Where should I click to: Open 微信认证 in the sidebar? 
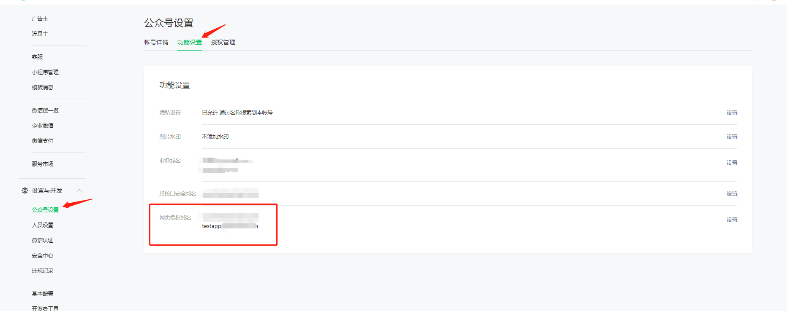(x=43, y=240)
